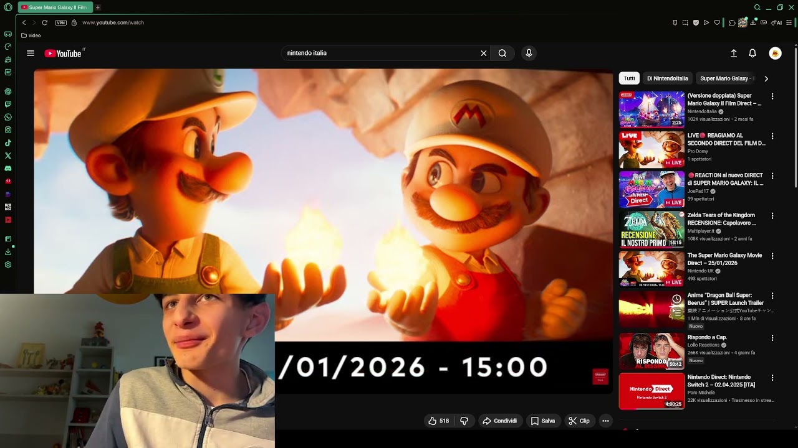This screenshot has width=798, height=448.
Task: Select the Di NintendoItalia filter chip
Action: (x=668, y=78)
